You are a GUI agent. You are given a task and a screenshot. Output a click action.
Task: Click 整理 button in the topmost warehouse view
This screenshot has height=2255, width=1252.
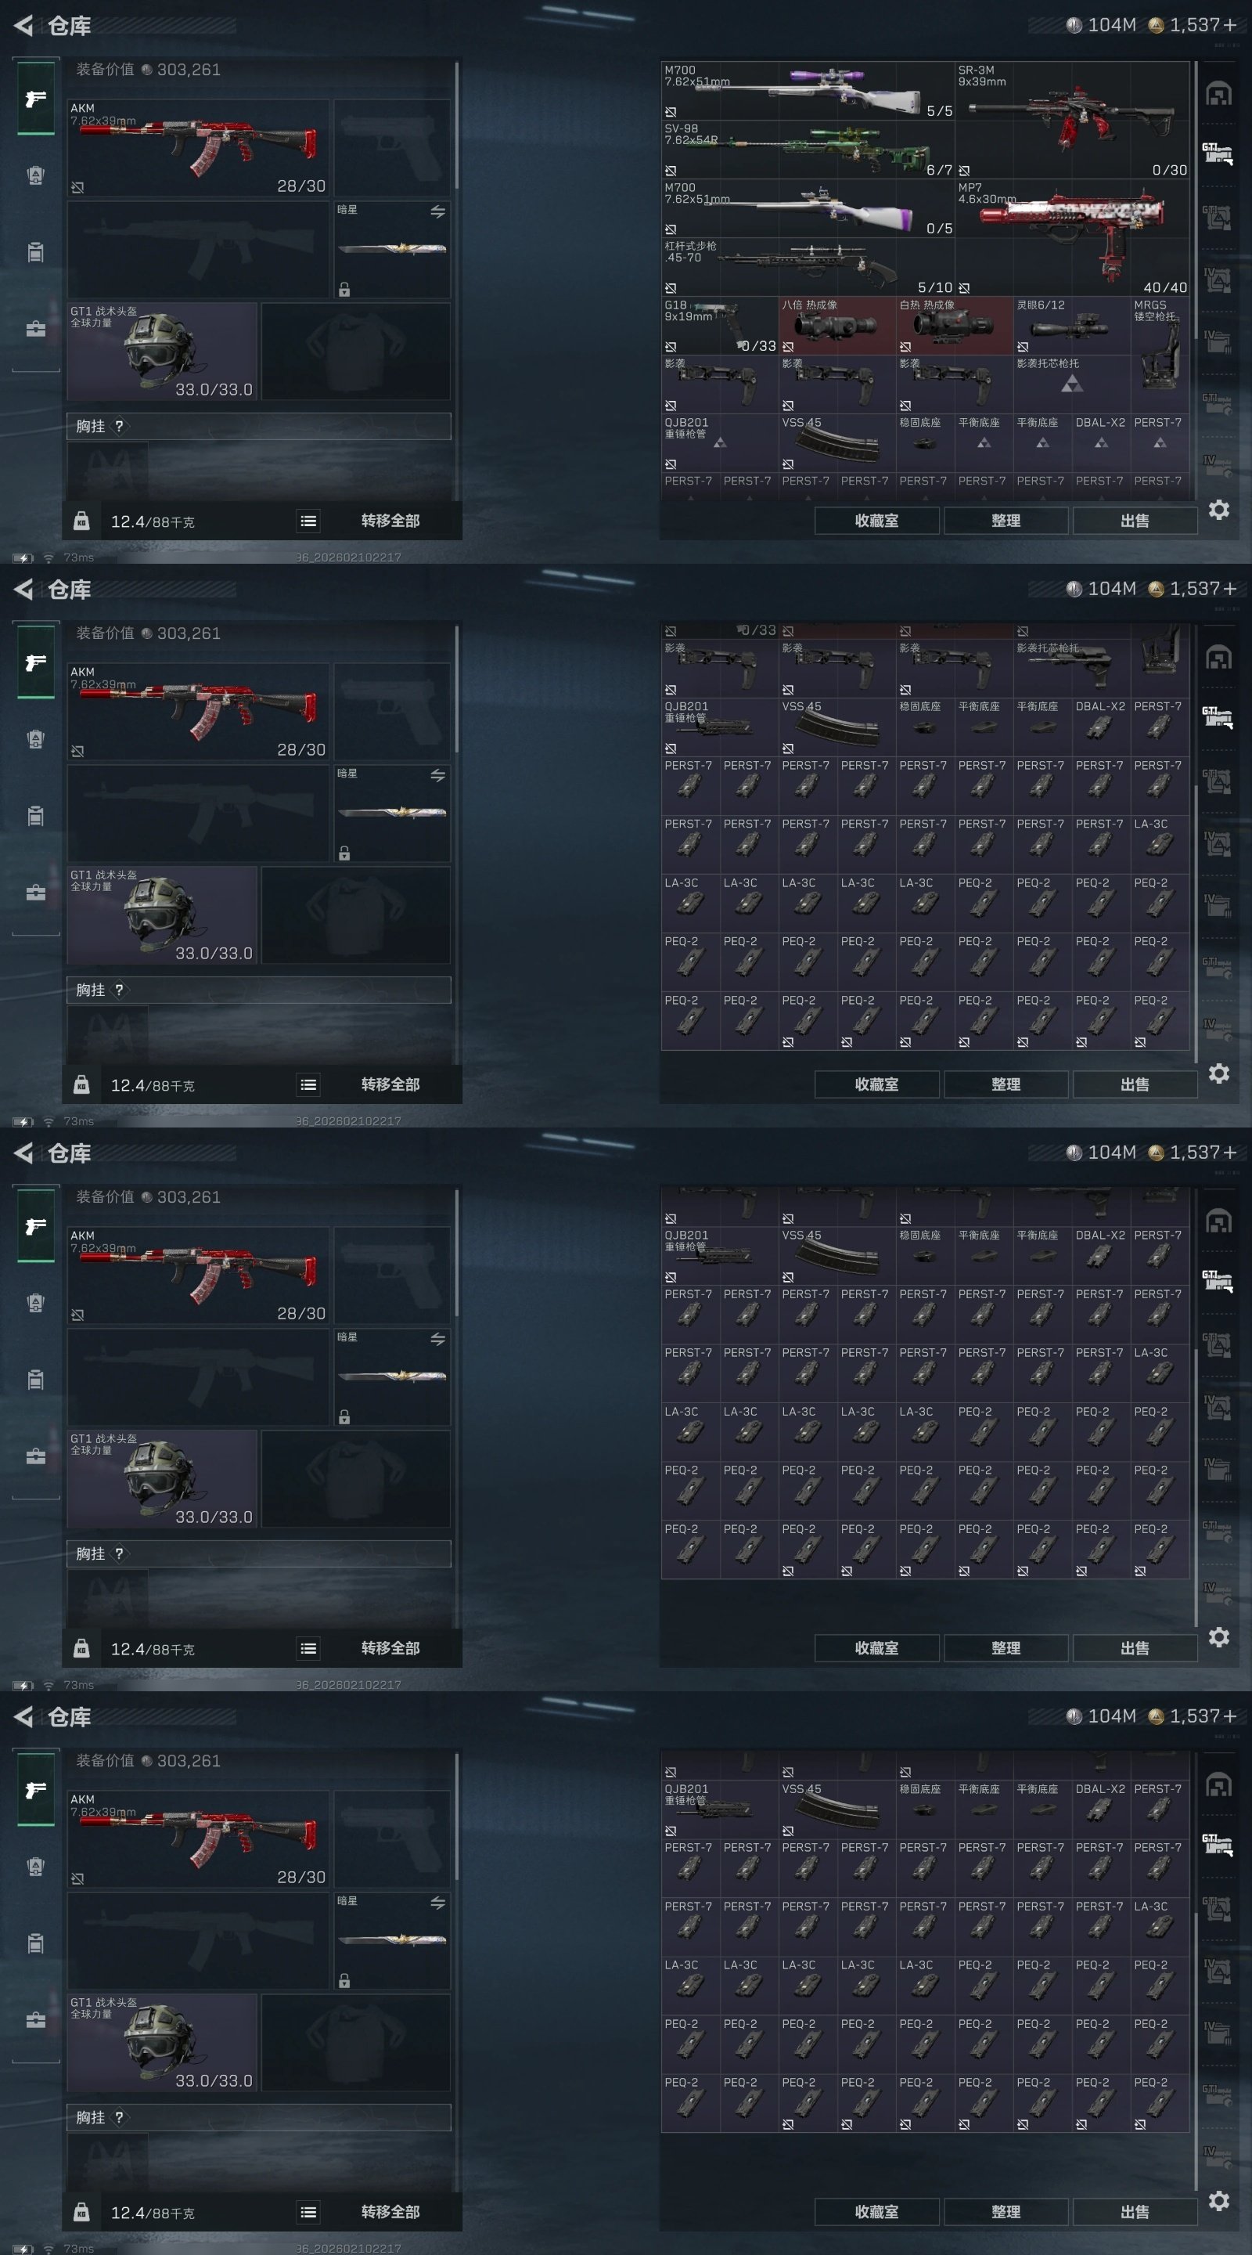click(1006, 521)
